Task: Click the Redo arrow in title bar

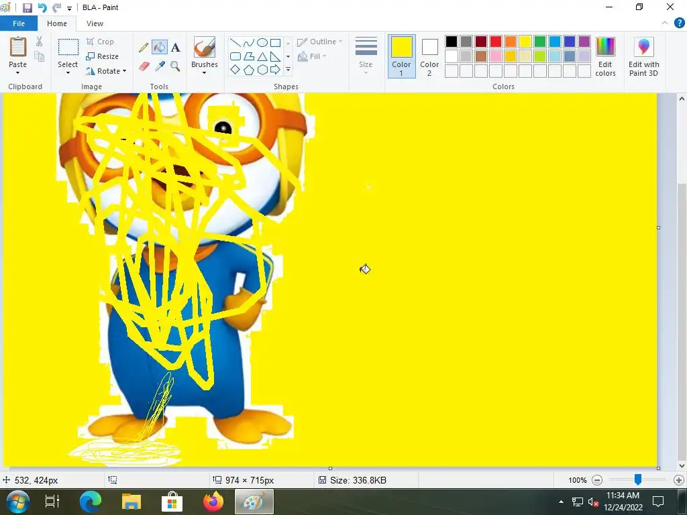Action: click(56, 8)
